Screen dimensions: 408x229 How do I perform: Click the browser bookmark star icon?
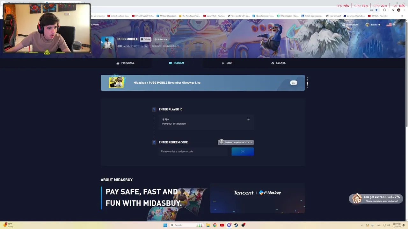pos(376,10)
